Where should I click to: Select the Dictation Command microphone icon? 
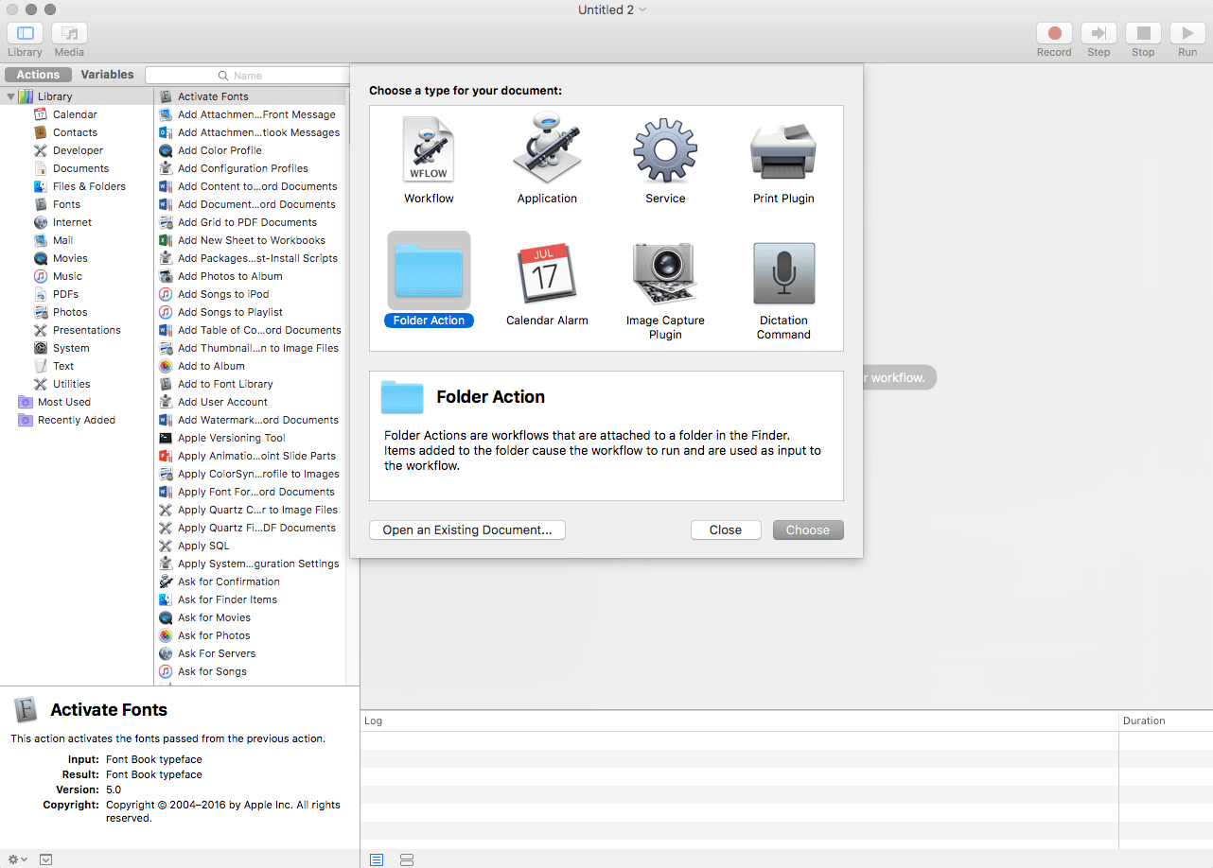783,272
